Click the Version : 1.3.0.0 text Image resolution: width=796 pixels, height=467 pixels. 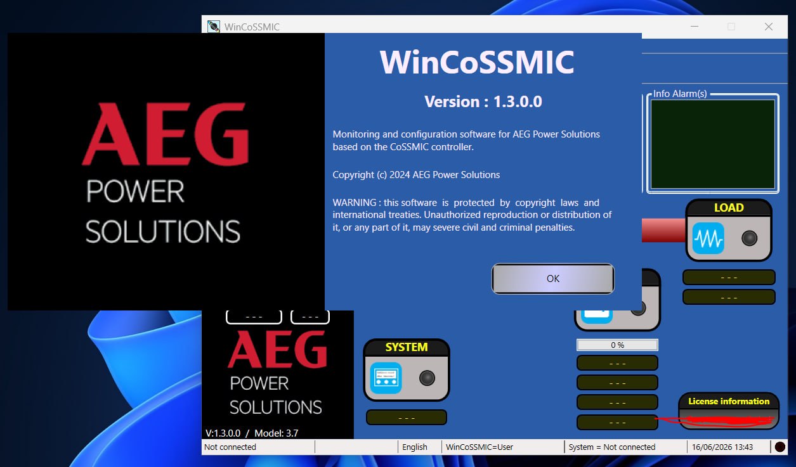click(483, 101)
